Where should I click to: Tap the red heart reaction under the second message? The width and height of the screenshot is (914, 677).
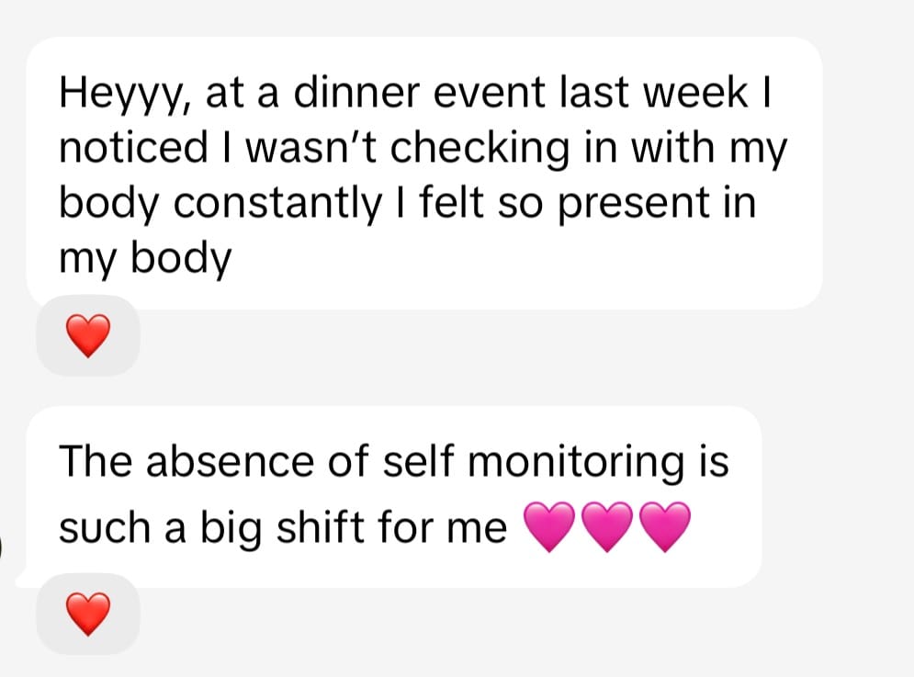coord(89,614)
